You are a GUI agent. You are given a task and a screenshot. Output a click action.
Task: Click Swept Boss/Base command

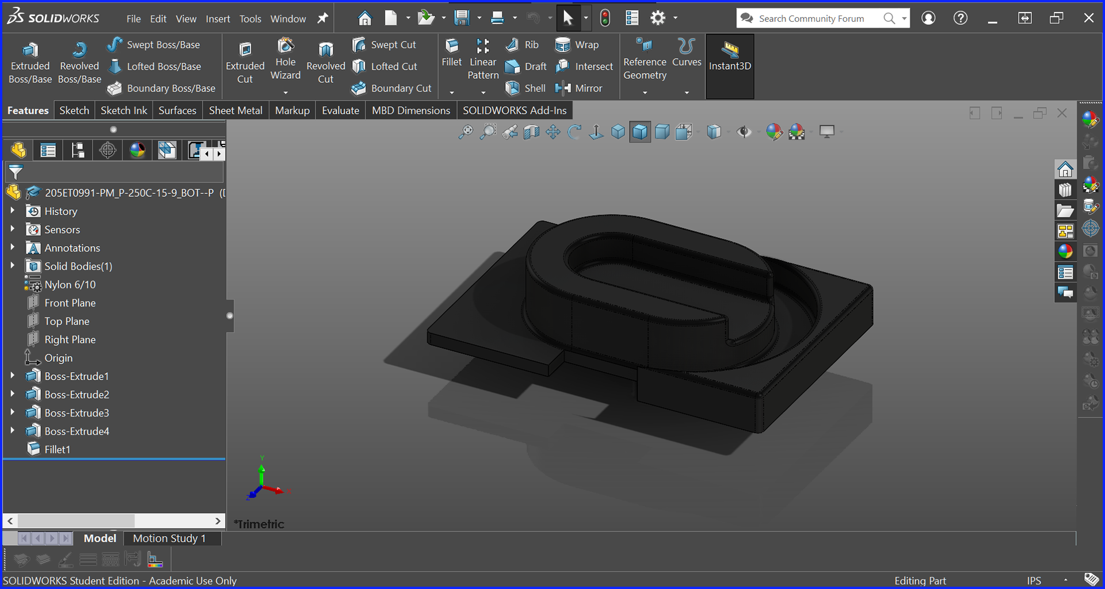coord(154,44)
